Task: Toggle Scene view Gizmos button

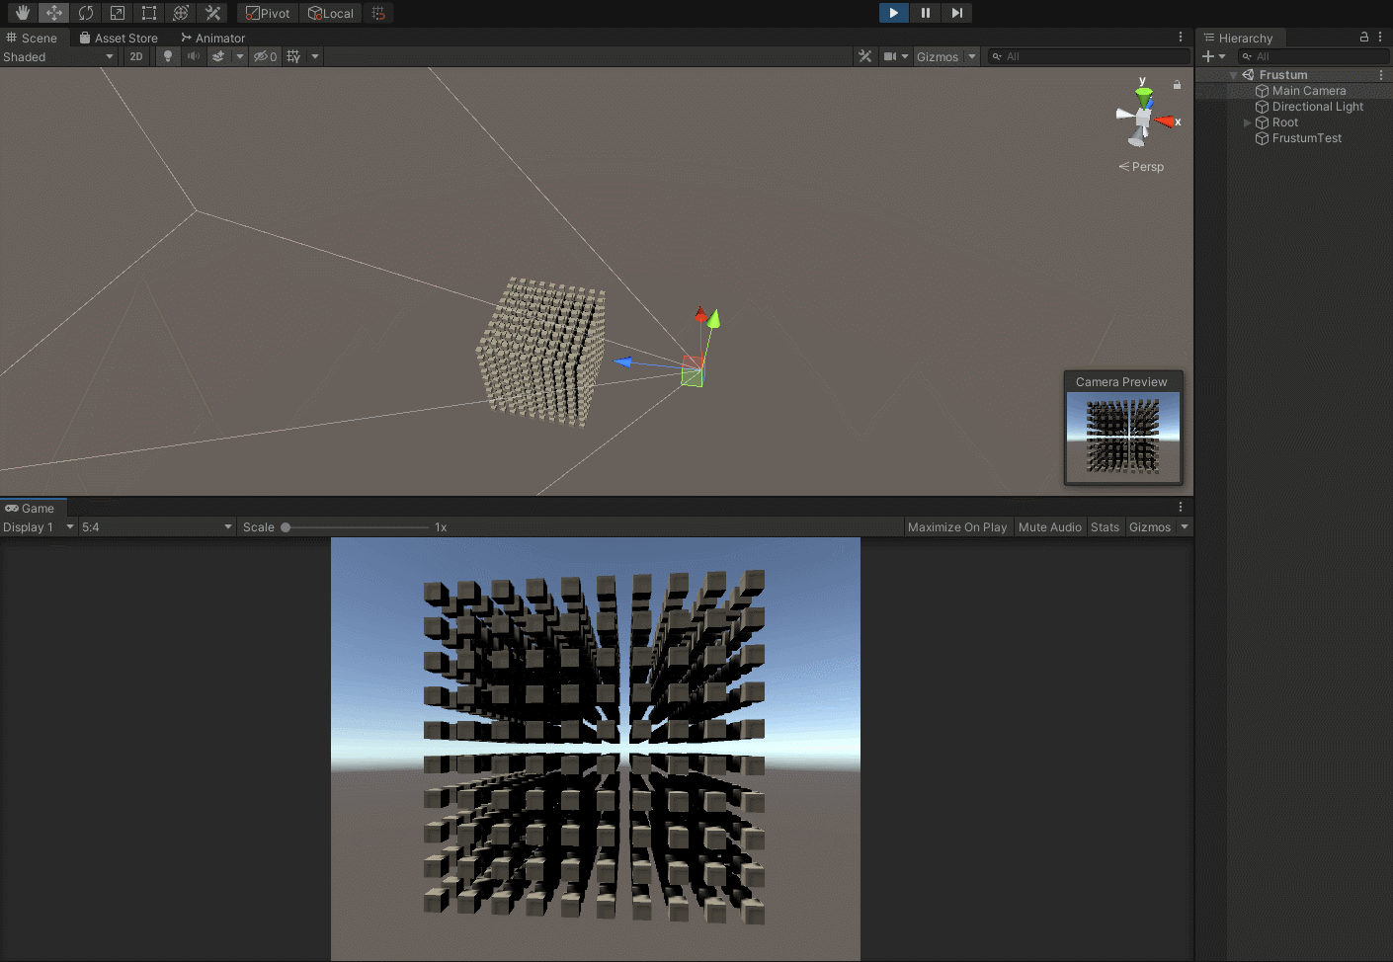Action: (938, 56)
